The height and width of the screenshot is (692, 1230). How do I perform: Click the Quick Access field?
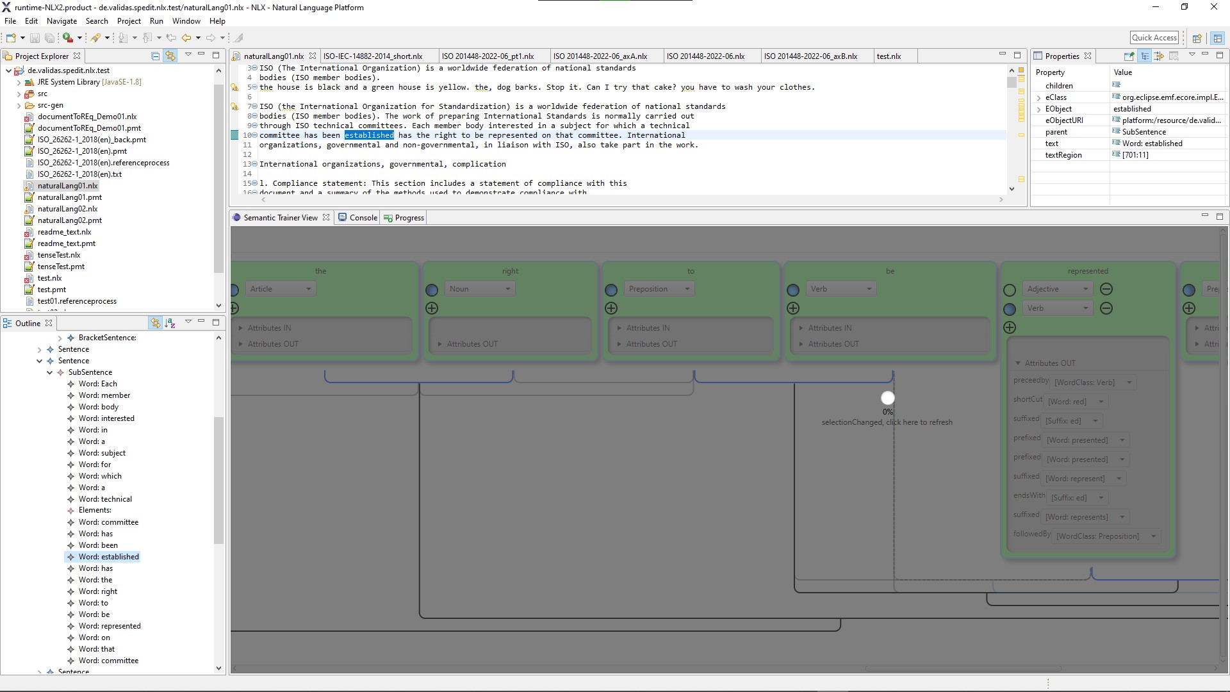tap(1154, 38)
